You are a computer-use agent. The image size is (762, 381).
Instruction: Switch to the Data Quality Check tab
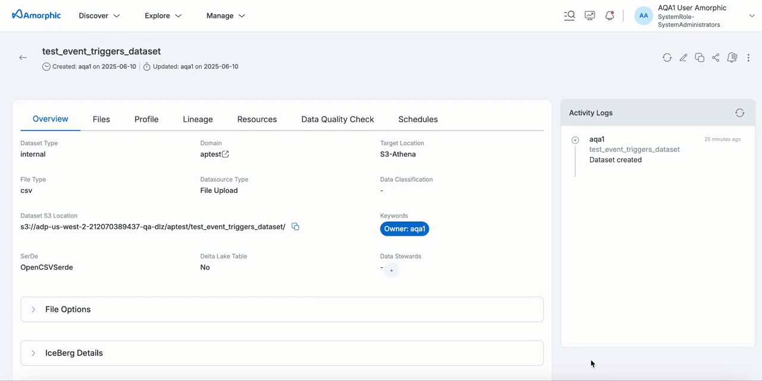coord(338,119)
